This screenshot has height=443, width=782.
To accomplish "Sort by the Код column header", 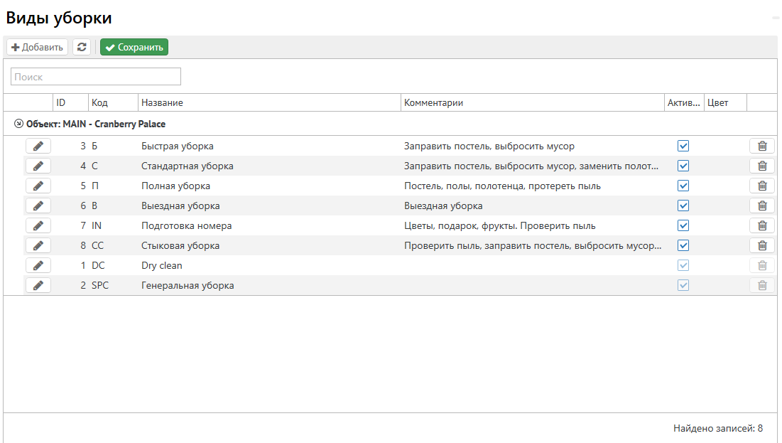I will pyautogui.click(x=99, y=103).
